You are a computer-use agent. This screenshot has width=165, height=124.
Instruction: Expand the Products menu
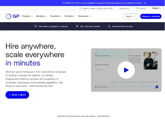click(27, 16)
